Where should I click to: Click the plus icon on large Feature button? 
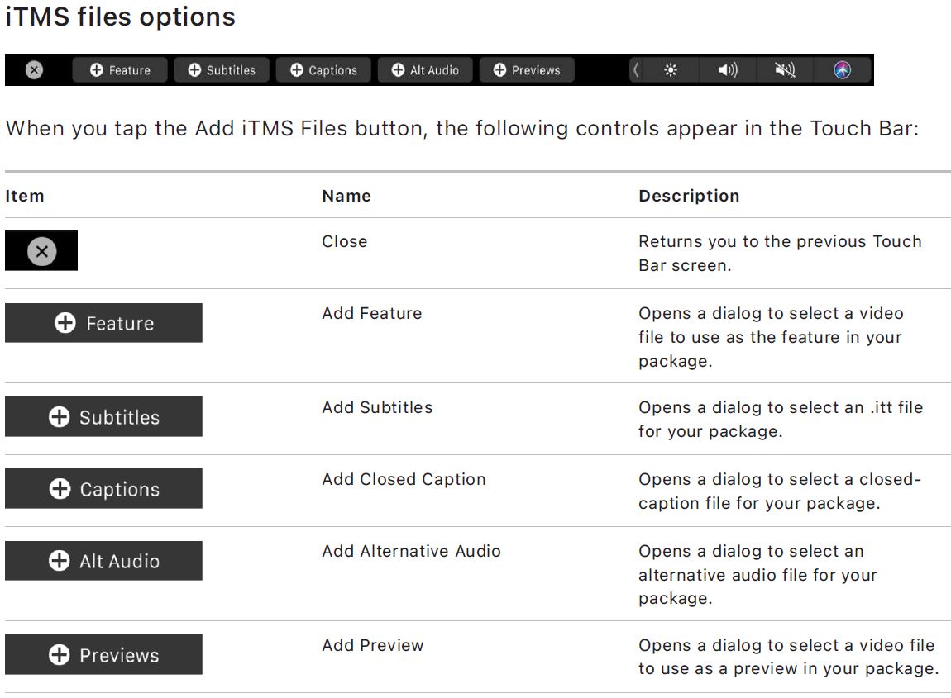[x=65, y=323]
